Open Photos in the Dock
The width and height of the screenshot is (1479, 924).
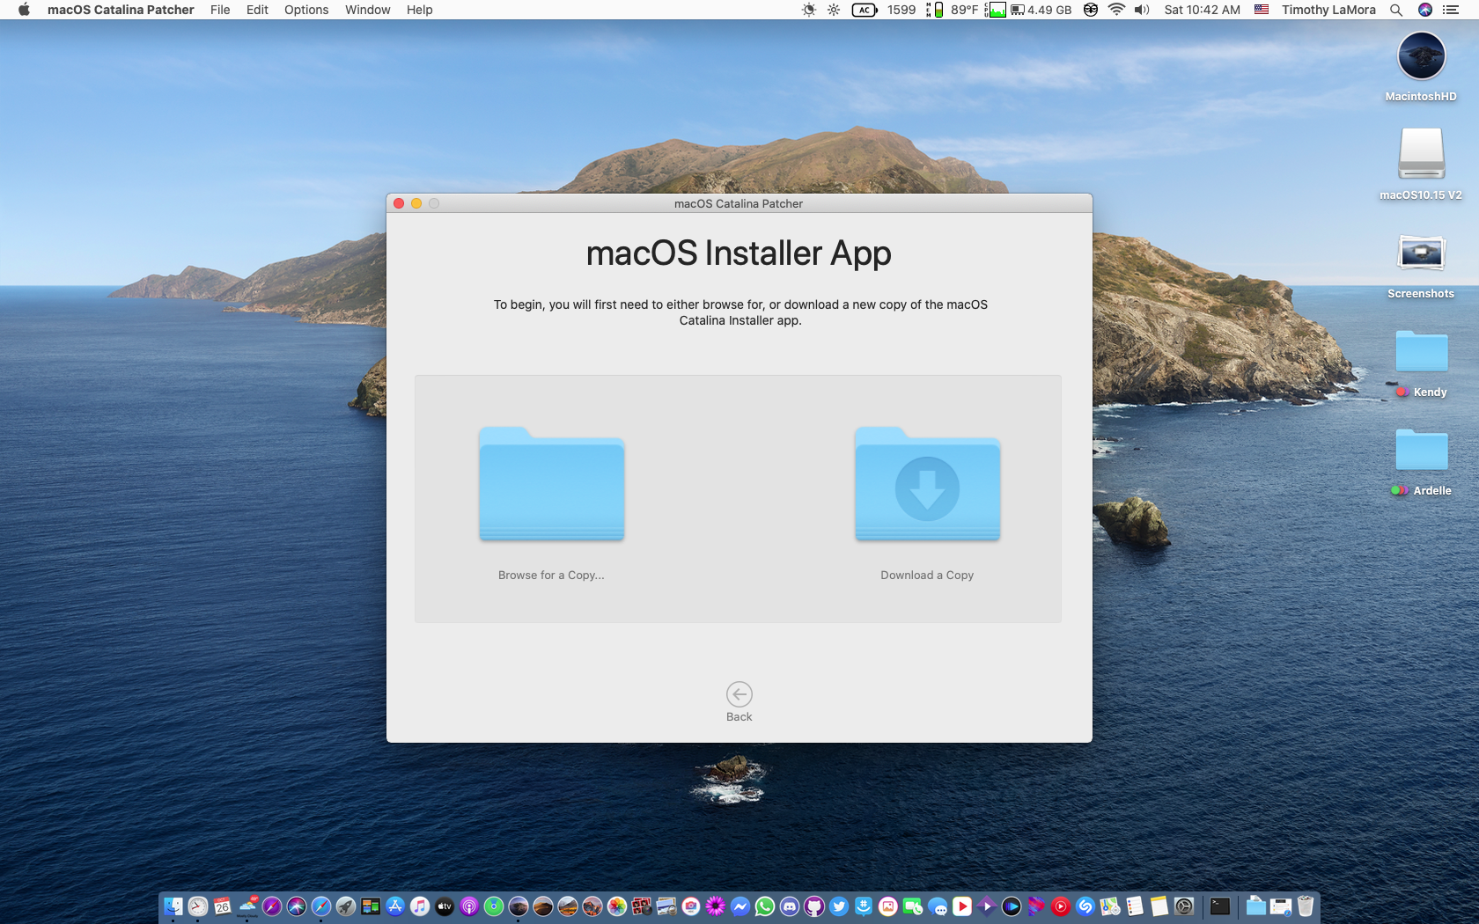pos(617,906)
